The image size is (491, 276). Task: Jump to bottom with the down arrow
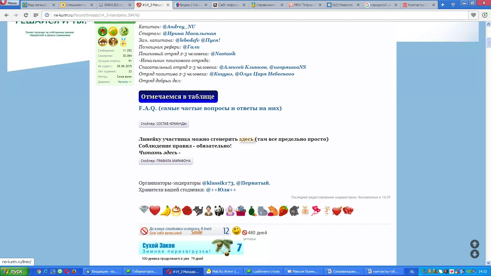pos(475,254)
